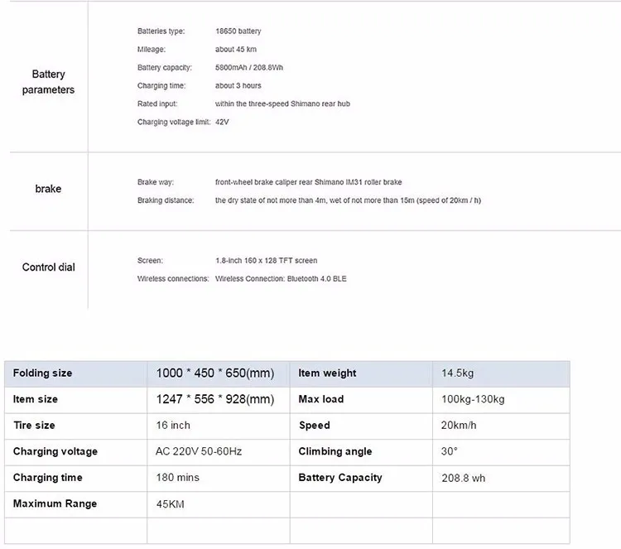
Task: Click the Braking distance description text
Action: tap(348, 200)
